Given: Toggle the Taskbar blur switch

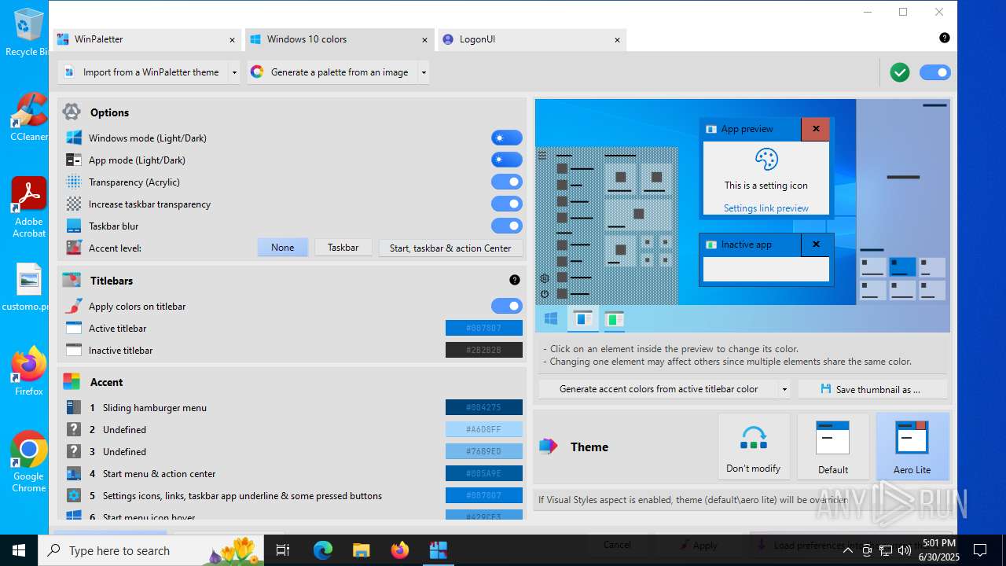Looking at the screenshot, I should point(507,226).
